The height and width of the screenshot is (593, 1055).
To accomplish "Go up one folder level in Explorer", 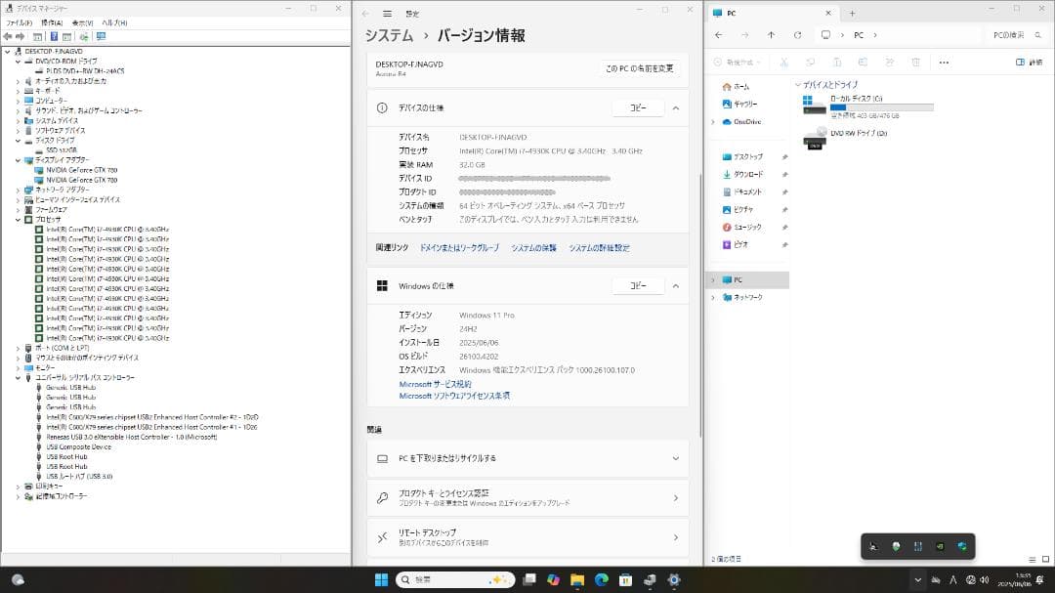I will coord(771,35).
